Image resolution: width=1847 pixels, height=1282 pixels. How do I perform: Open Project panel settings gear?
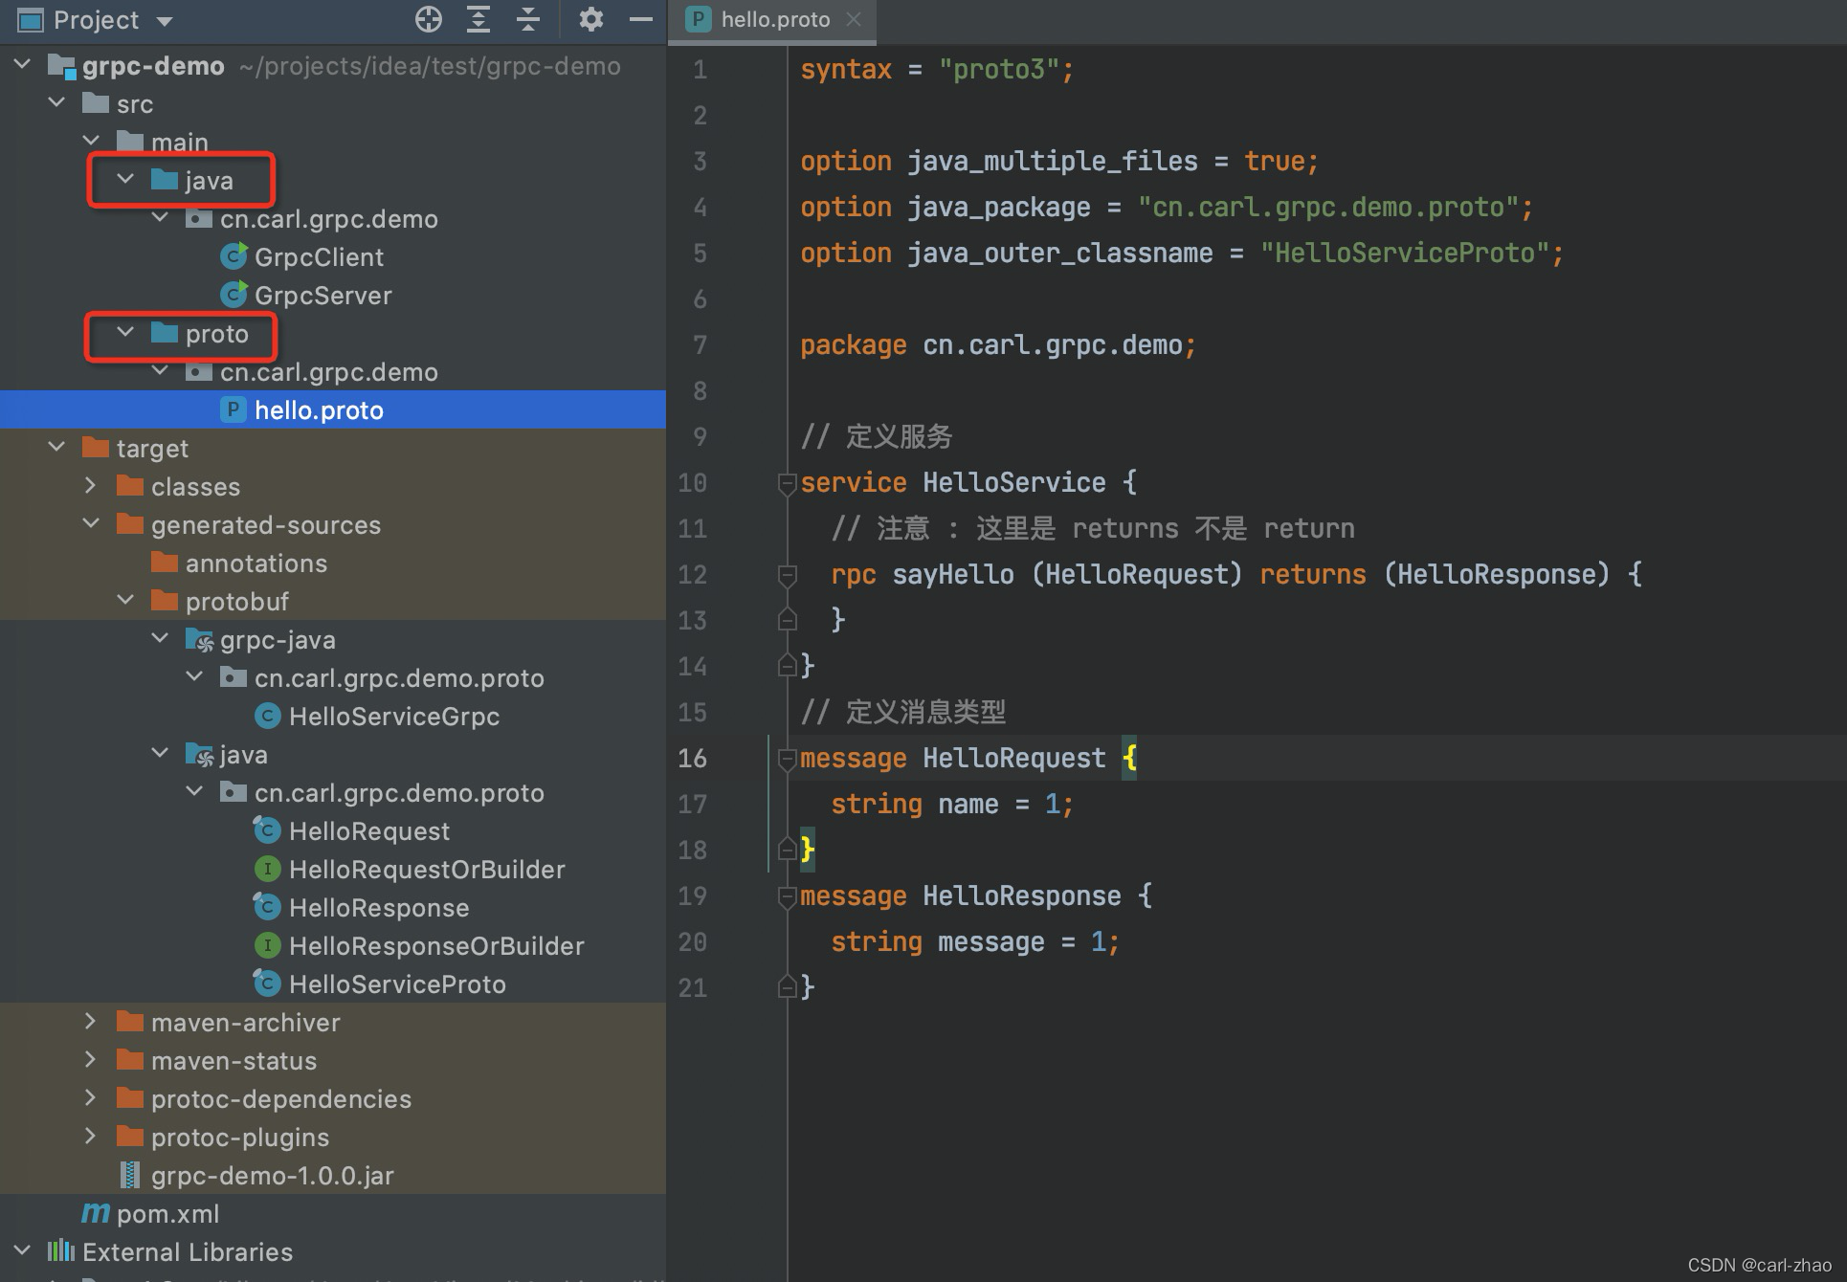pyautogui.click(x=591, y=19)
